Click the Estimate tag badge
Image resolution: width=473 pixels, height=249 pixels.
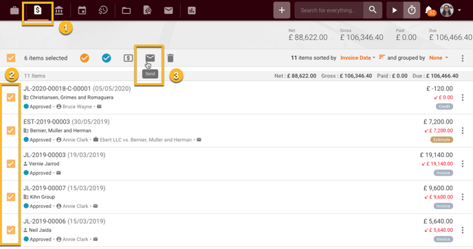click(441, 140)
